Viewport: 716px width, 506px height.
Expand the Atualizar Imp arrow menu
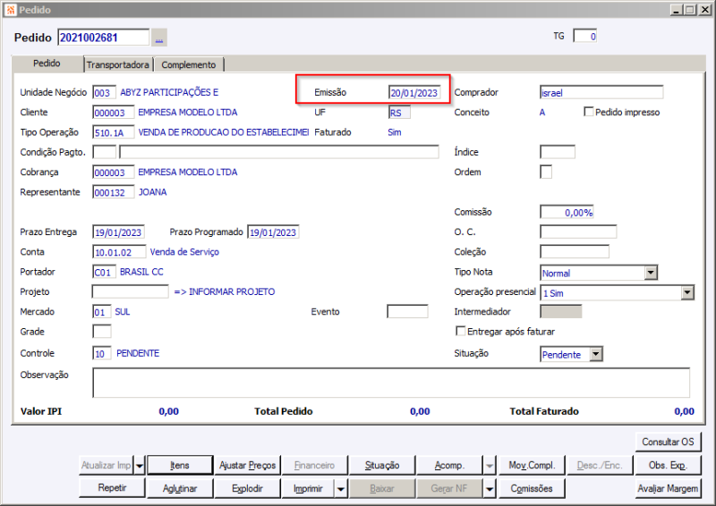click(x=140, y=466)
